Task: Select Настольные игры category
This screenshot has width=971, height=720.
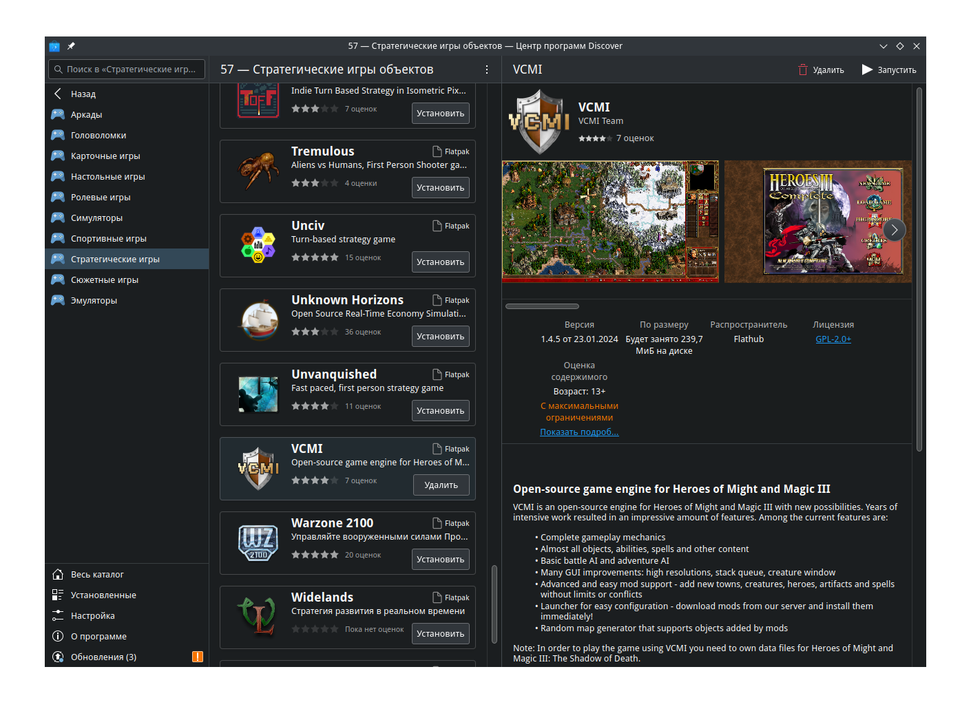Action: pos(127,176)
